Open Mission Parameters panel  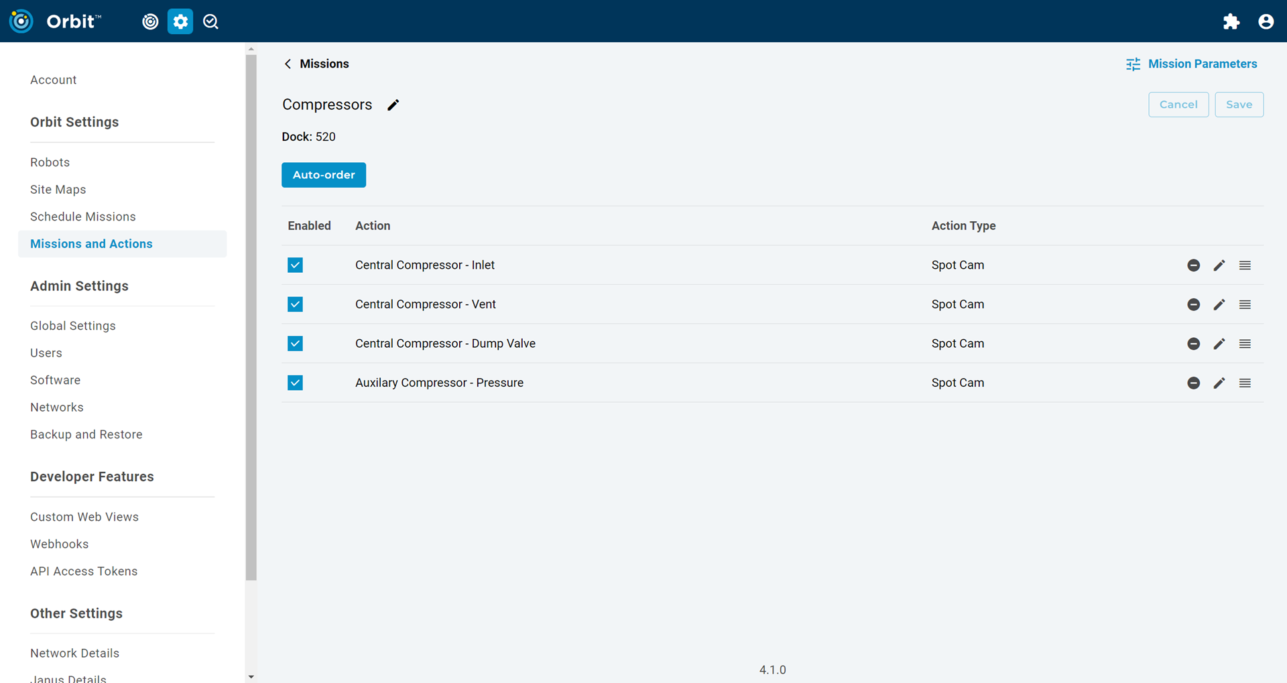[1192, 64]
